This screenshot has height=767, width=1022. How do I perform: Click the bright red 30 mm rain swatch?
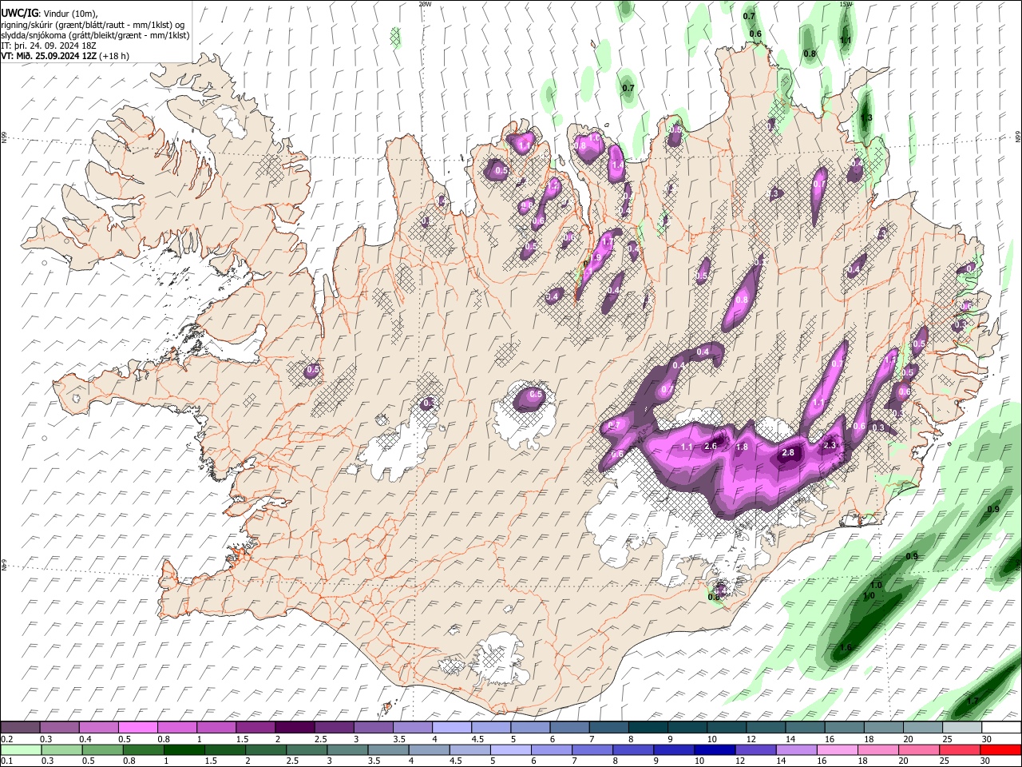1000,749
